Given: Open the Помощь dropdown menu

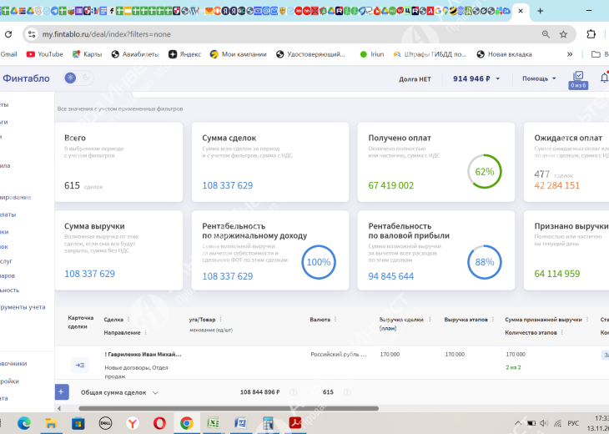Looking at the screenshot, I should pyautogui.click(x=539, y=78).
